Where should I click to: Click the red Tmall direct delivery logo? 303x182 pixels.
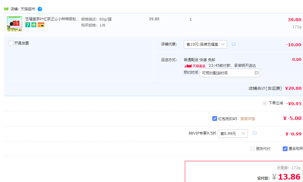[195, 66]
